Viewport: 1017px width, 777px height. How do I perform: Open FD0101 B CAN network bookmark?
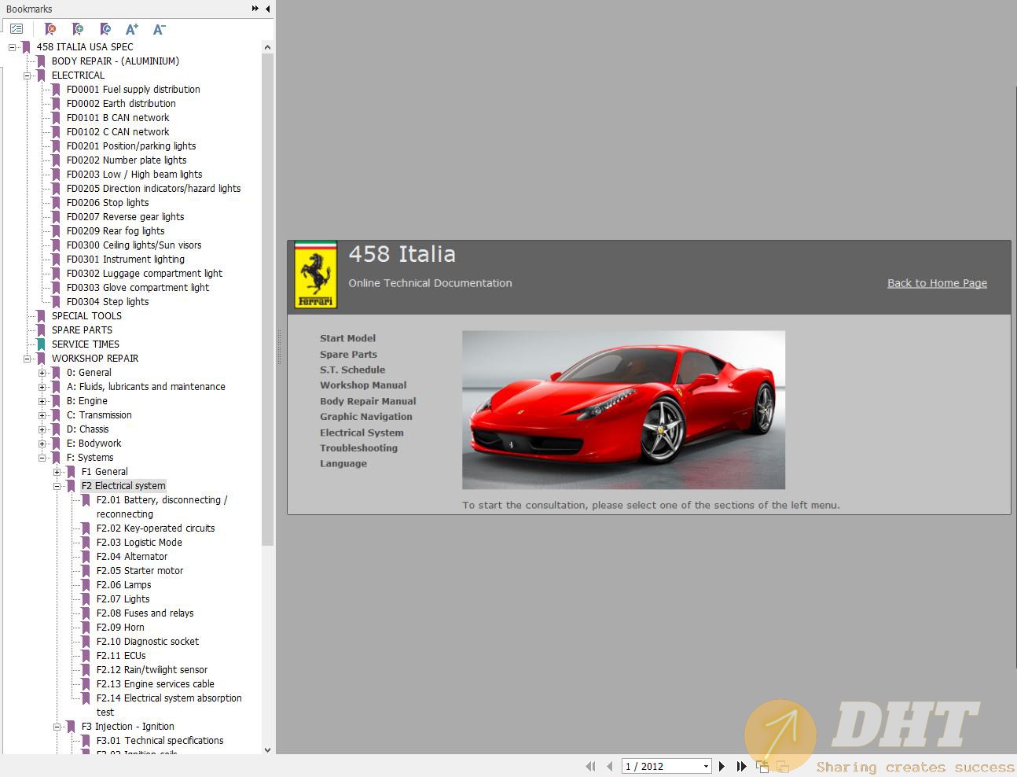click(118, 118)
